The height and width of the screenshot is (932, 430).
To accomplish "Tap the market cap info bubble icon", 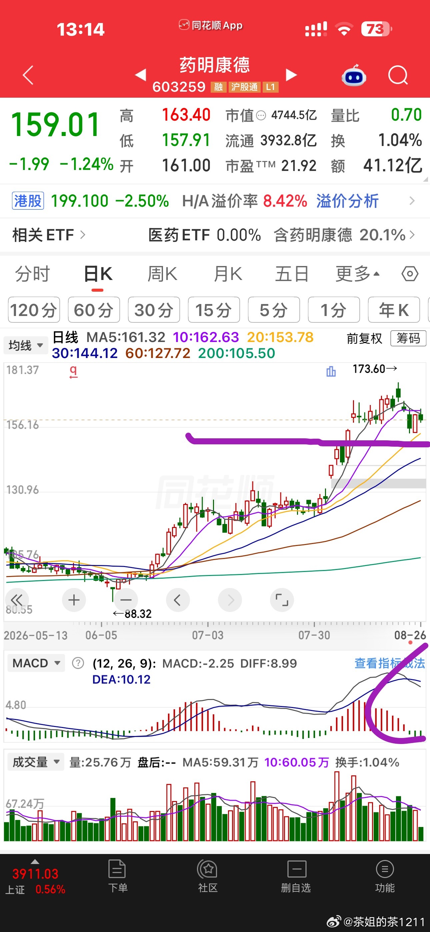I will click(x=261, y=116).
